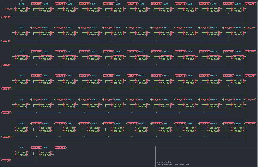Select the LED2 symbol body
The width and height of the screenshot is (258, 167).
(45, 10)
